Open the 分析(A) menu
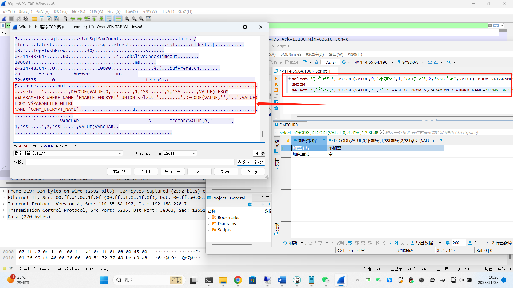Image resolution: width=513 pixels, height=288 pixels. click(x=96, y=11)
